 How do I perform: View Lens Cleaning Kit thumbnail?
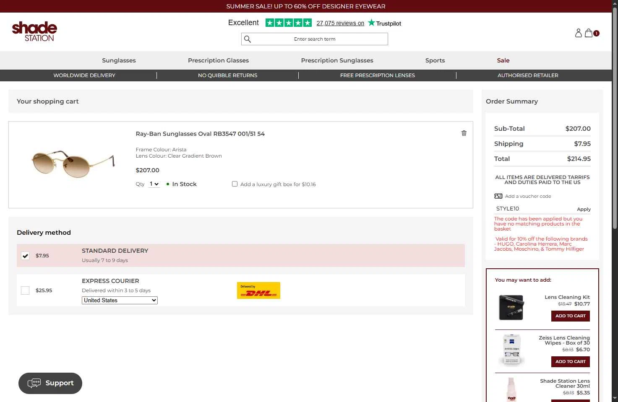tap(511, 307)
